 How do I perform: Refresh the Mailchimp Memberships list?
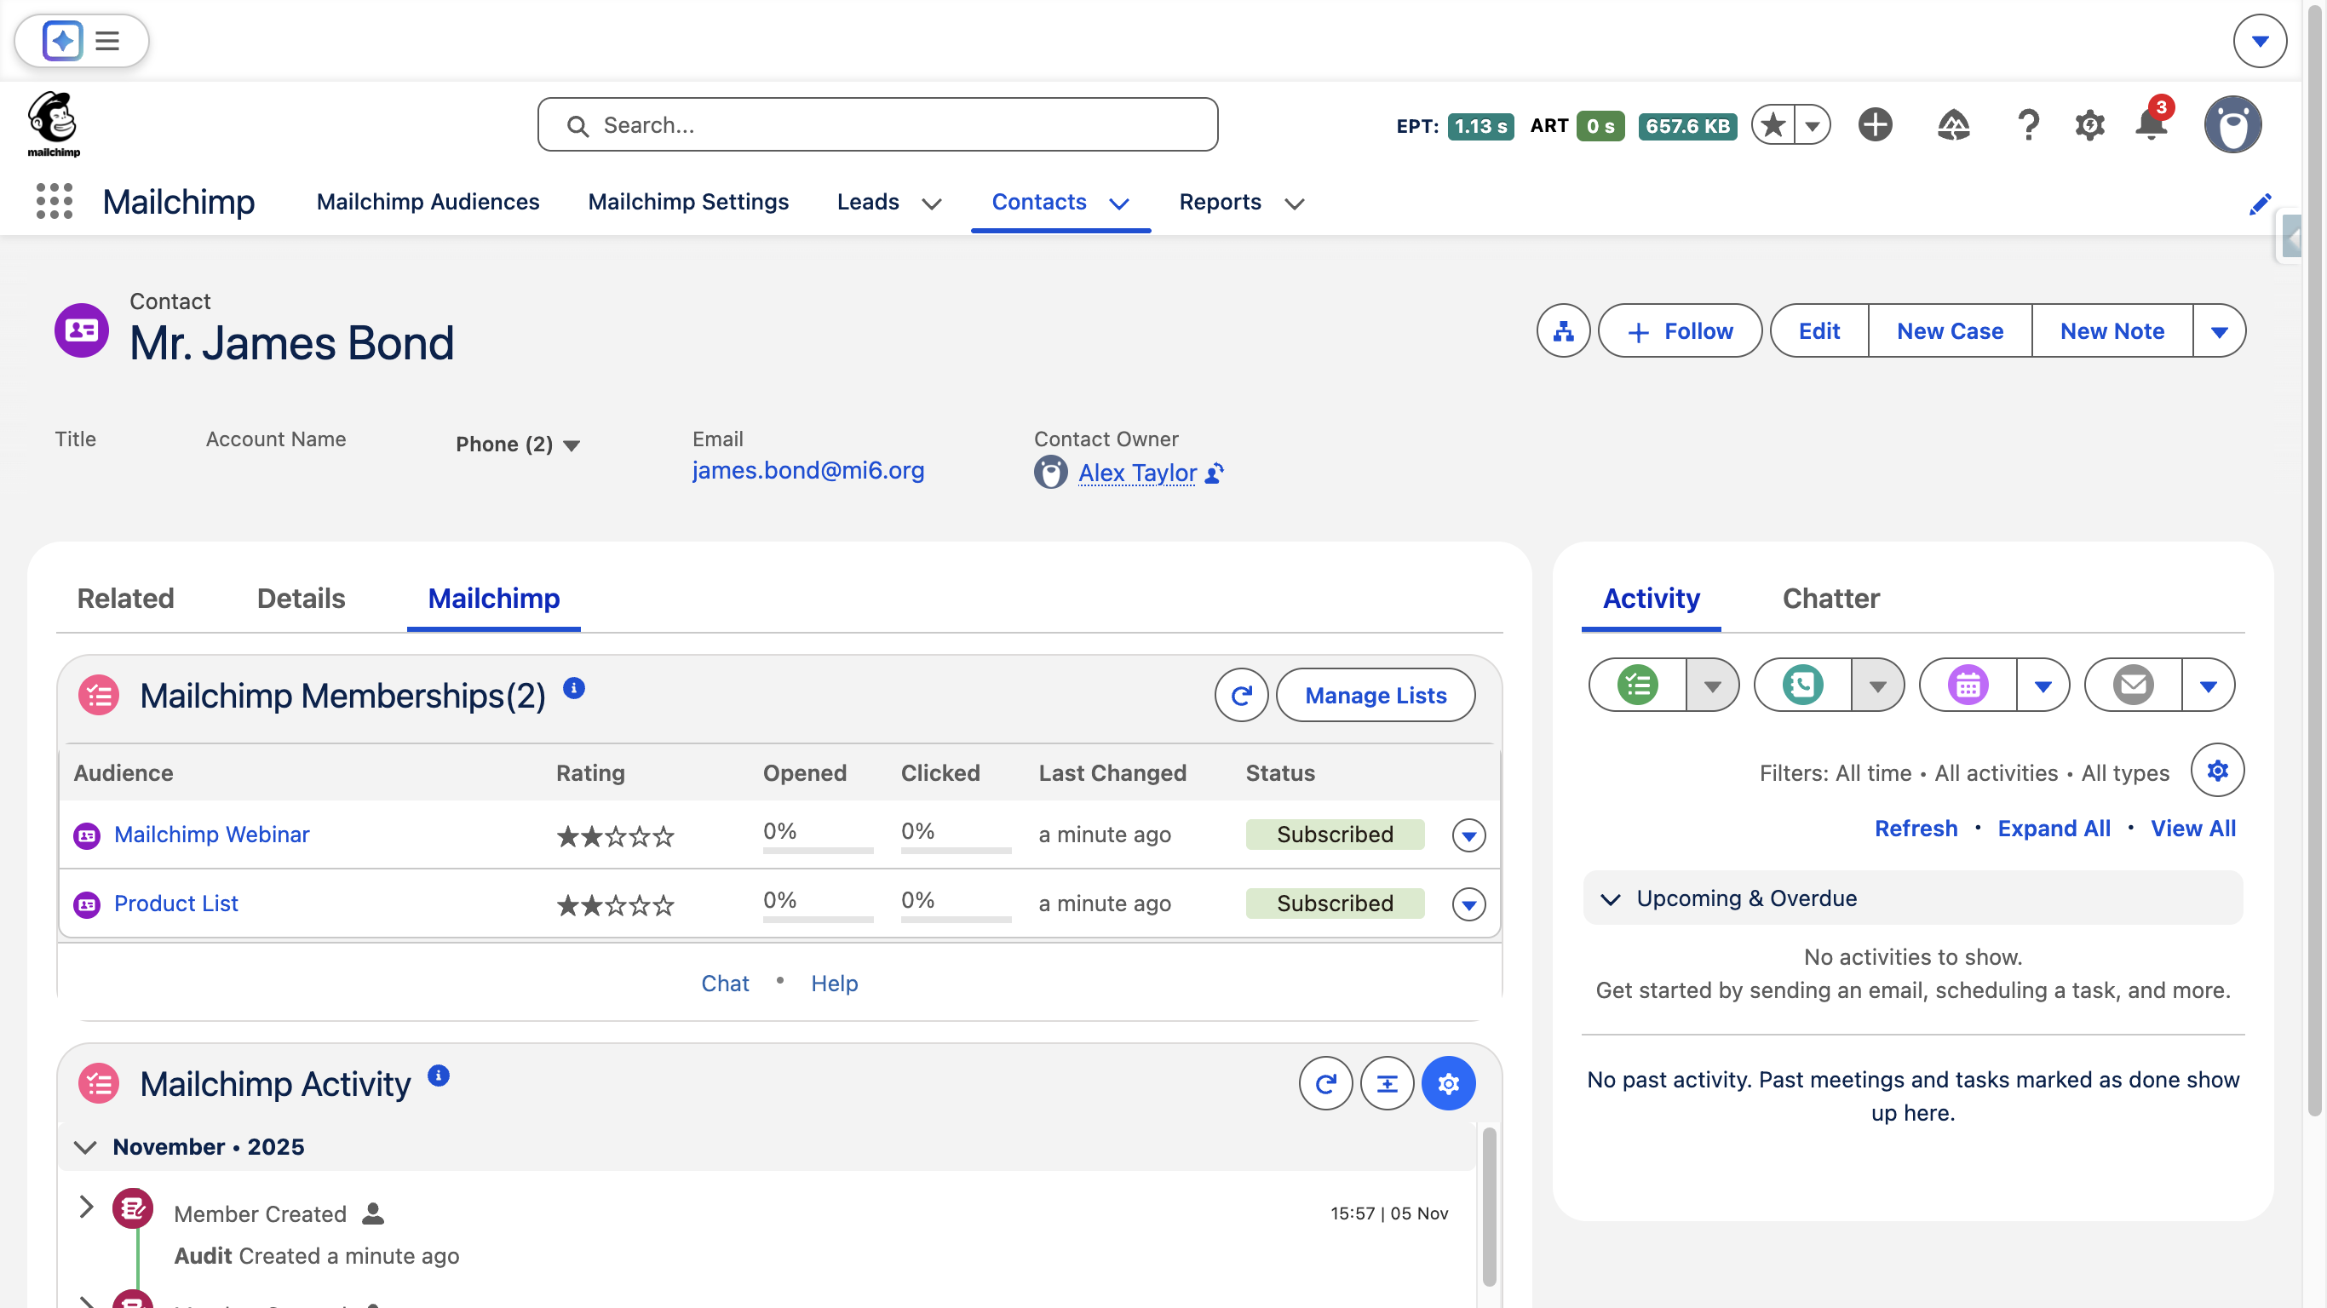[1240, 695]
